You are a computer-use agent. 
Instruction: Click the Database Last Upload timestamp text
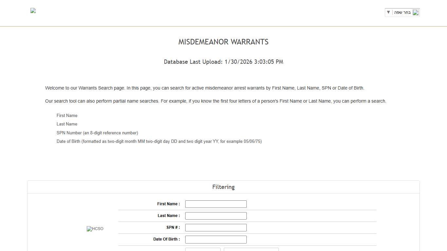click(x=223, y=62)
